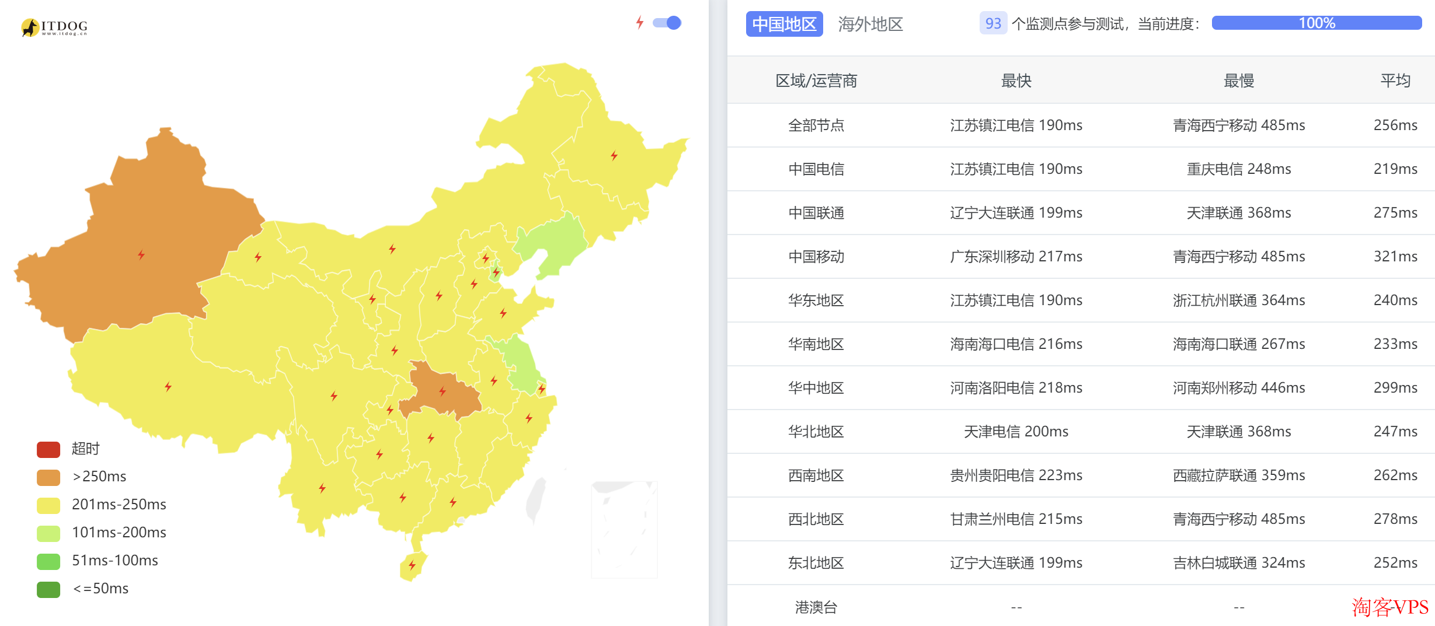
Task: Click the Guangdong lightning marker
Action: pyautogui.click(x=453, y=502)
